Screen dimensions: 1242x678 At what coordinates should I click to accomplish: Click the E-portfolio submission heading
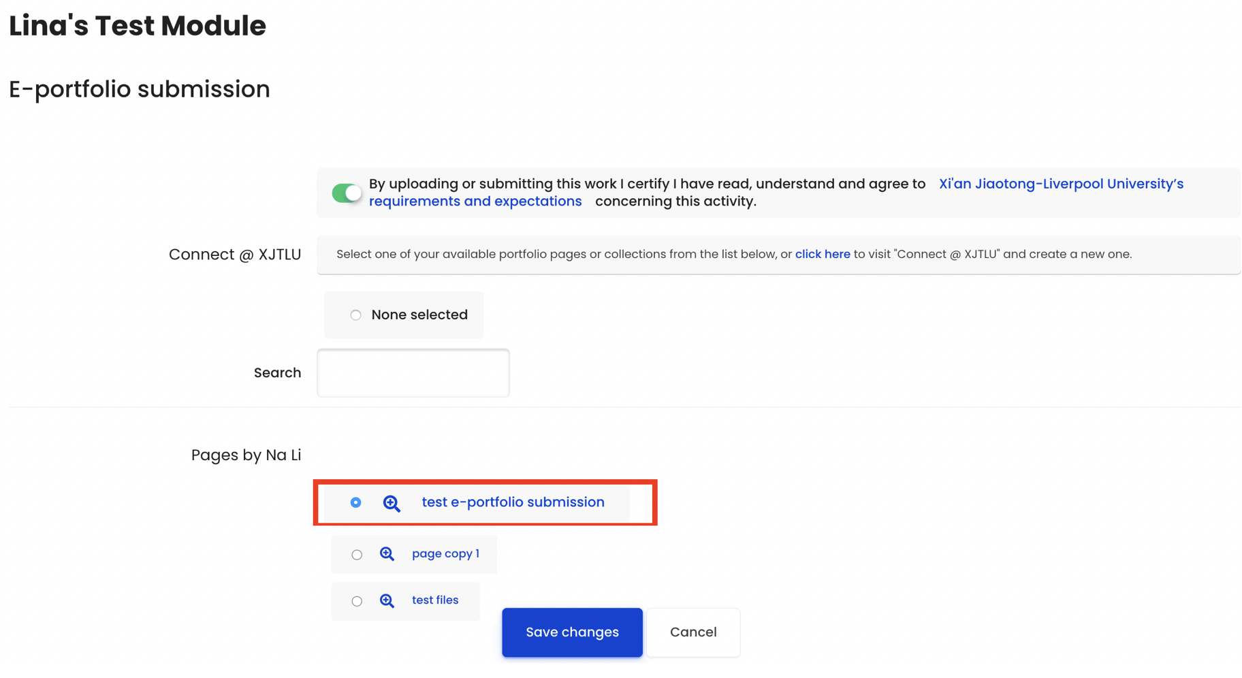[140, 89]
